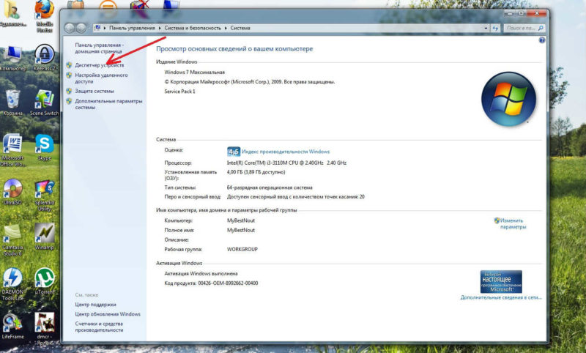The width and height of the screenshot is (586, 353).
Task: Click the Back navigation arrow button
Action: pos(70,28)
